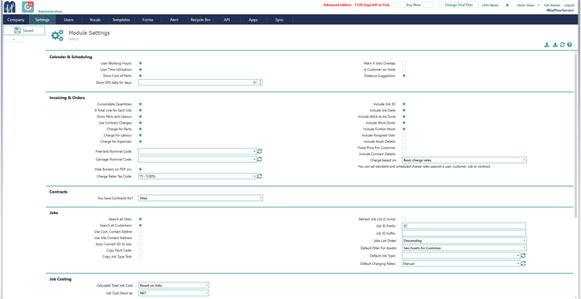Click the Logout link
This screenshot has height=299, width=581.
[569, 5]
